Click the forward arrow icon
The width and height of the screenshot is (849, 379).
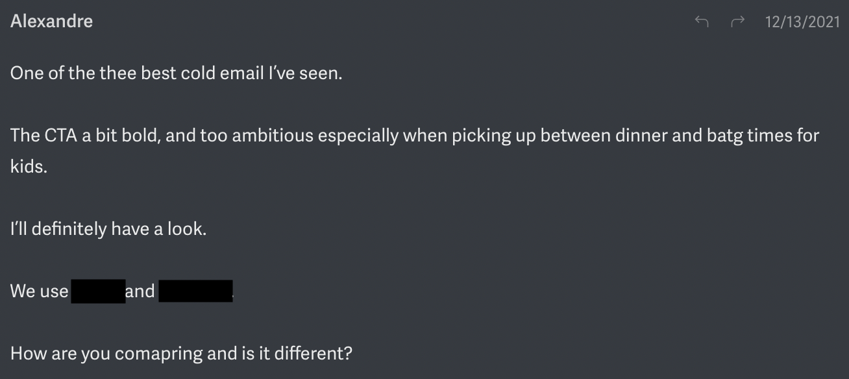point(737,22)
